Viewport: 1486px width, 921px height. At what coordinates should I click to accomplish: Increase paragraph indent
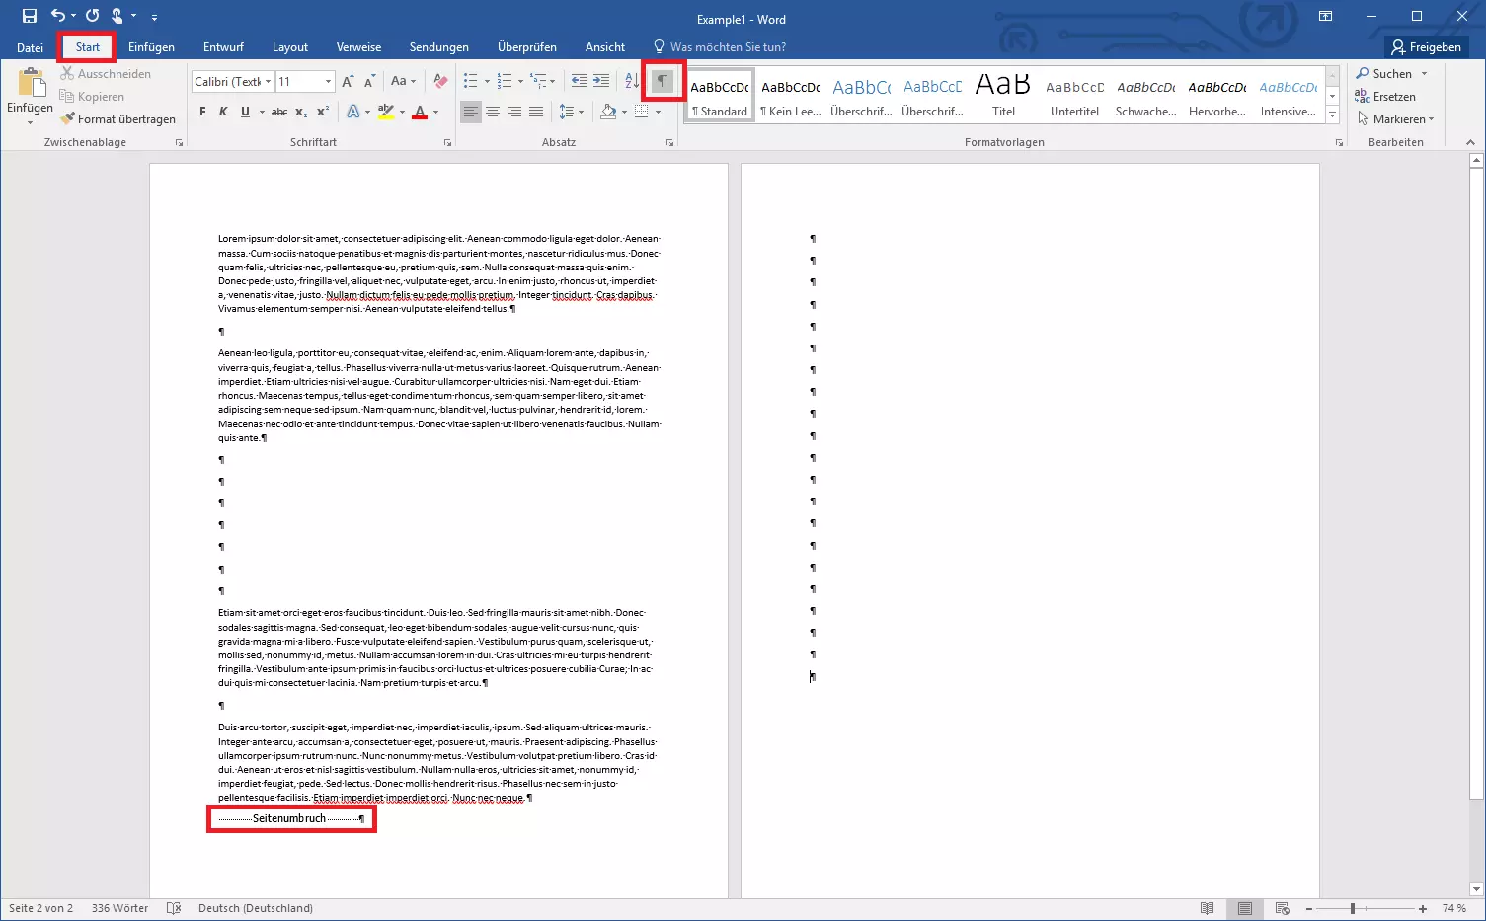pos(601,81)
